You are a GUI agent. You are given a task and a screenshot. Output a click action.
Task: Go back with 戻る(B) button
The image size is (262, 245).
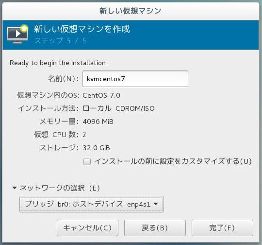coord(155,228)
